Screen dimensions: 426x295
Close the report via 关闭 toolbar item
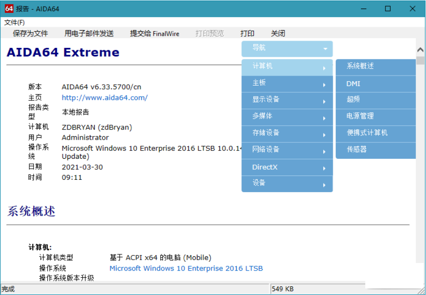pyautogui.click(x=278, y=33)
